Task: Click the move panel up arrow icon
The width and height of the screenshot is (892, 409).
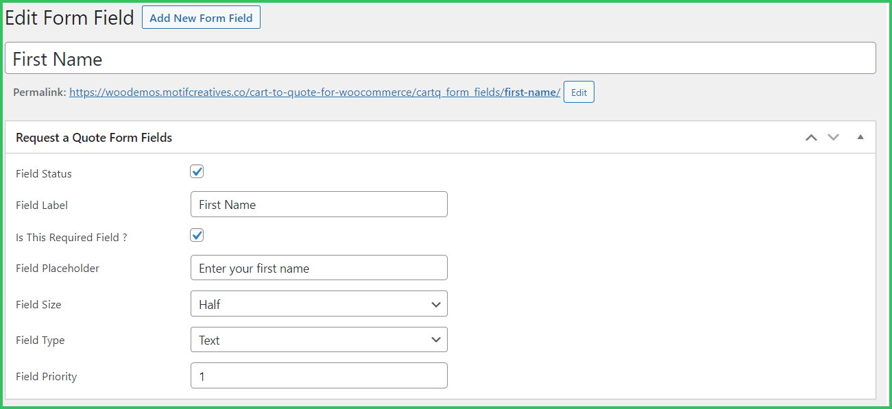Action: click(x=811, y=138)
